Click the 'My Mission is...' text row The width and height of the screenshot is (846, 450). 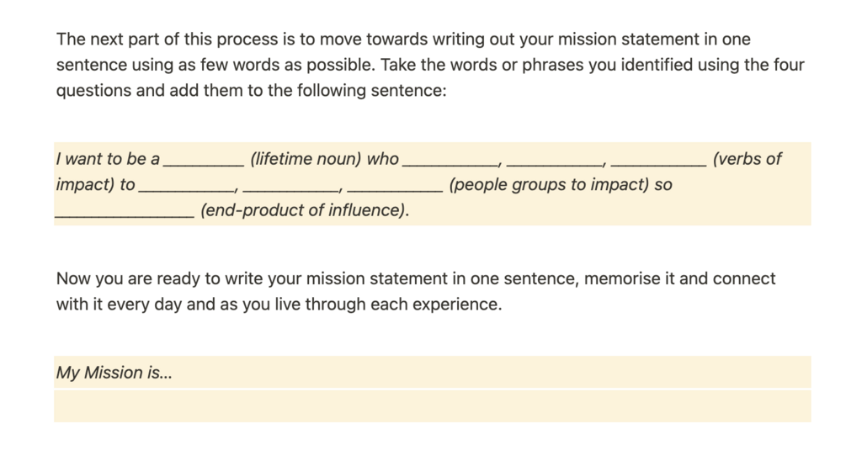(432, 372)
